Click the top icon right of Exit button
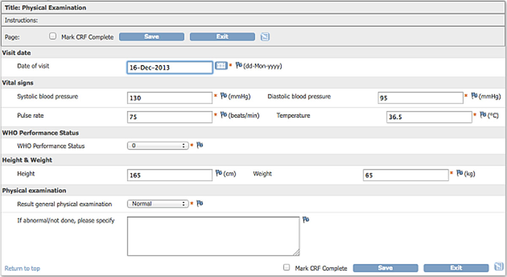Viewport: 507px width, 277px height. point(265,36)
